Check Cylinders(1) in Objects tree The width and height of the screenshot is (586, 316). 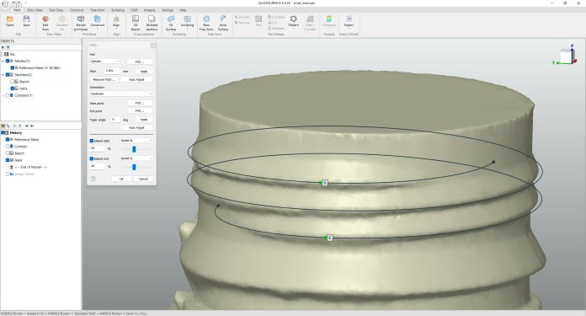[x=8, y=95]
